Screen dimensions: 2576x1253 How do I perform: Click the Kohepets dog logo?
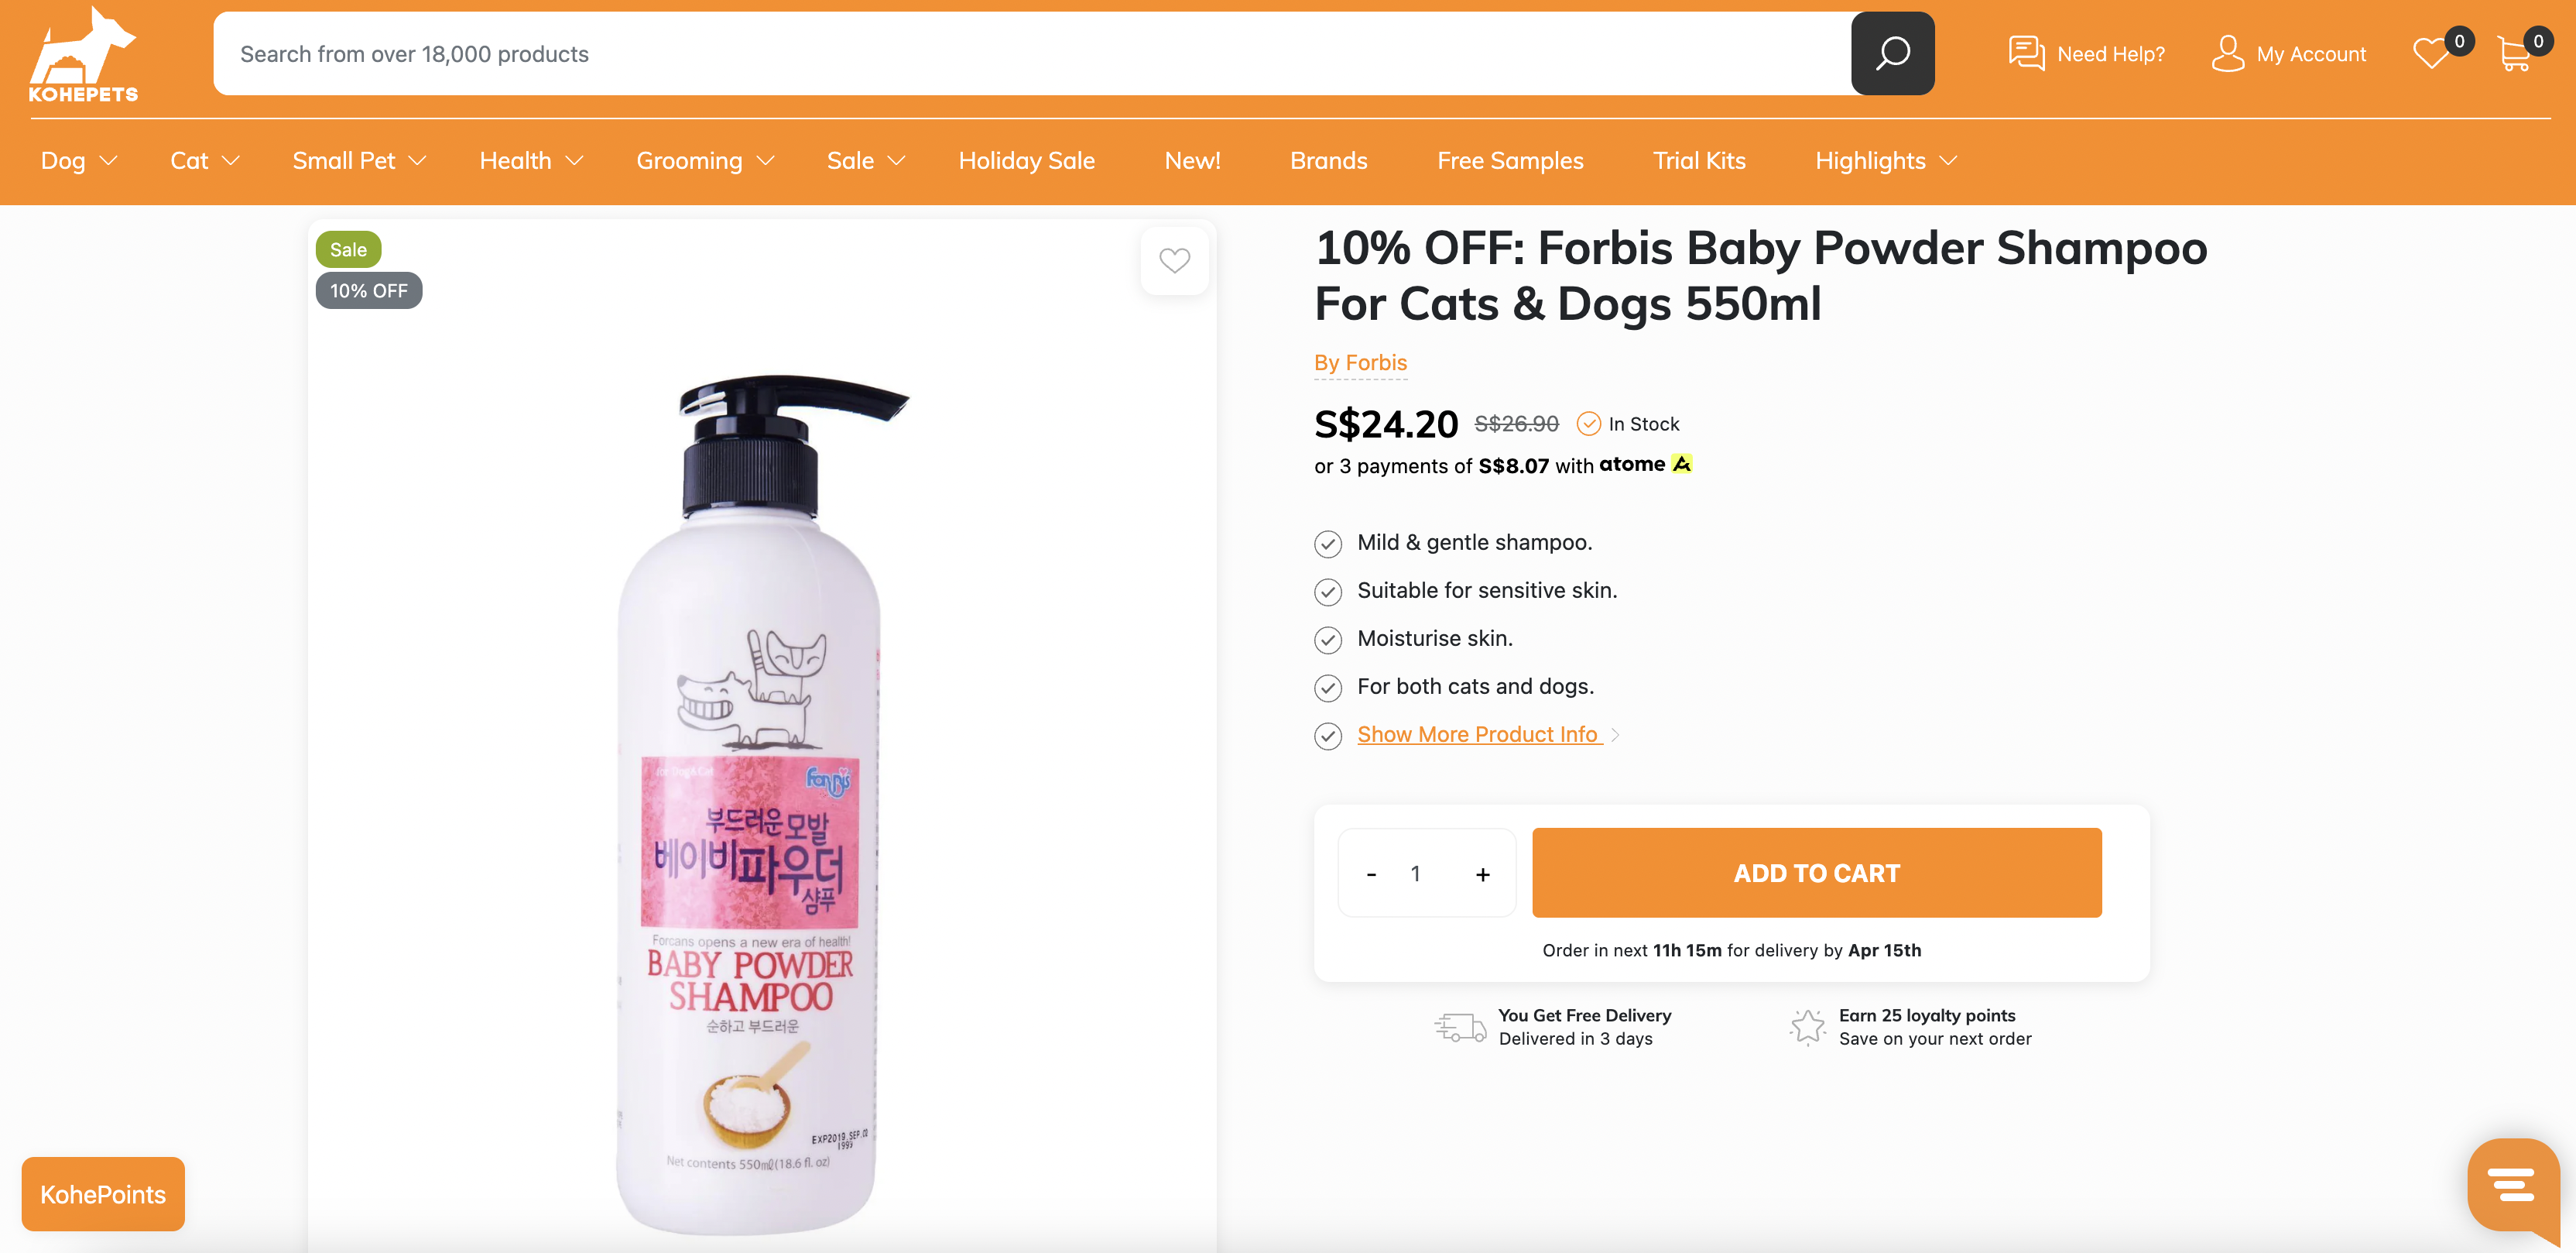tap(83, 55)
